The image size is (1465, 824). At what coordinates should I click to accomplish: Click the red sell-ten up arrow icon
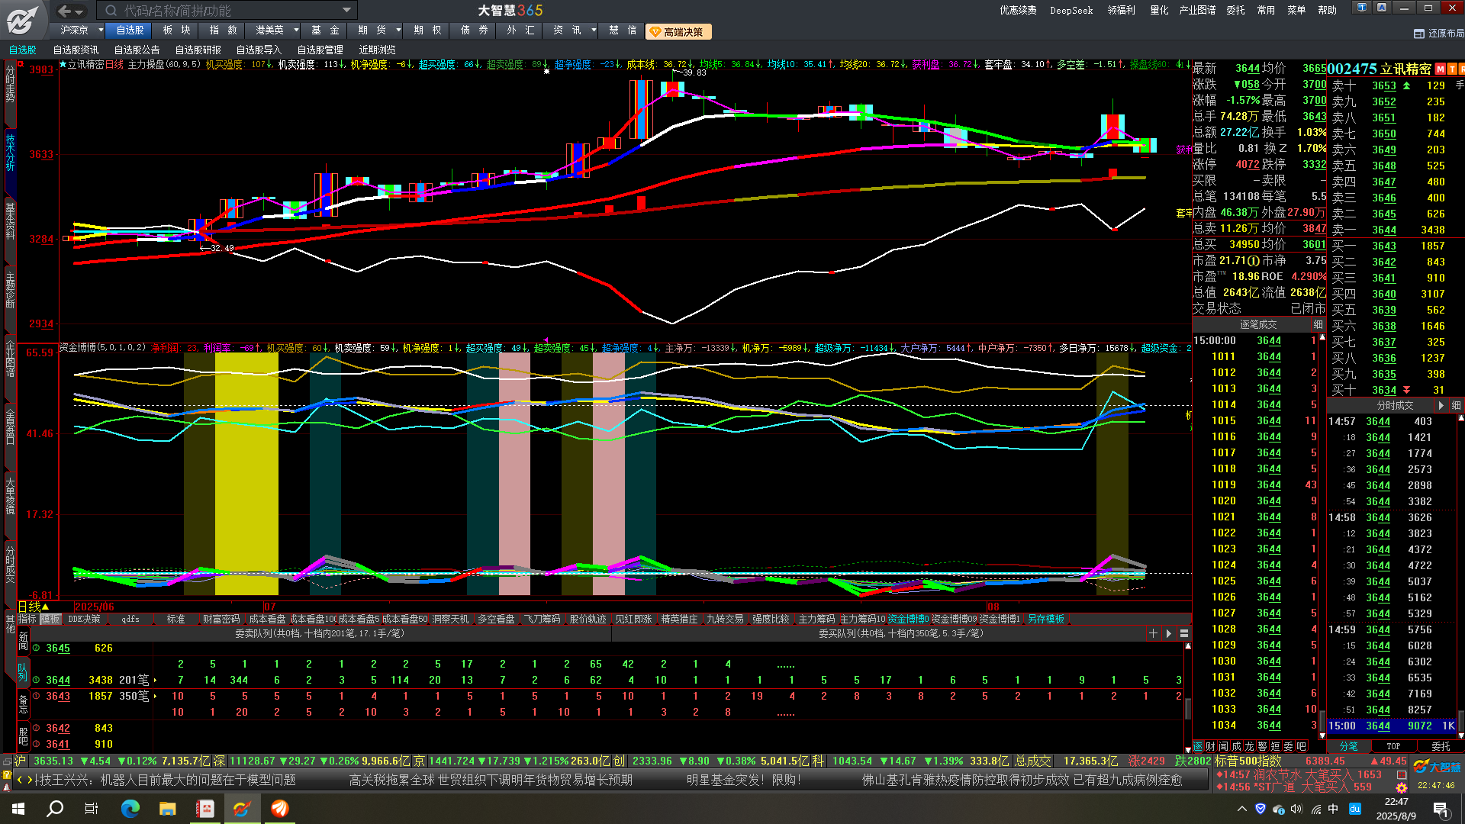[1407, 86]
